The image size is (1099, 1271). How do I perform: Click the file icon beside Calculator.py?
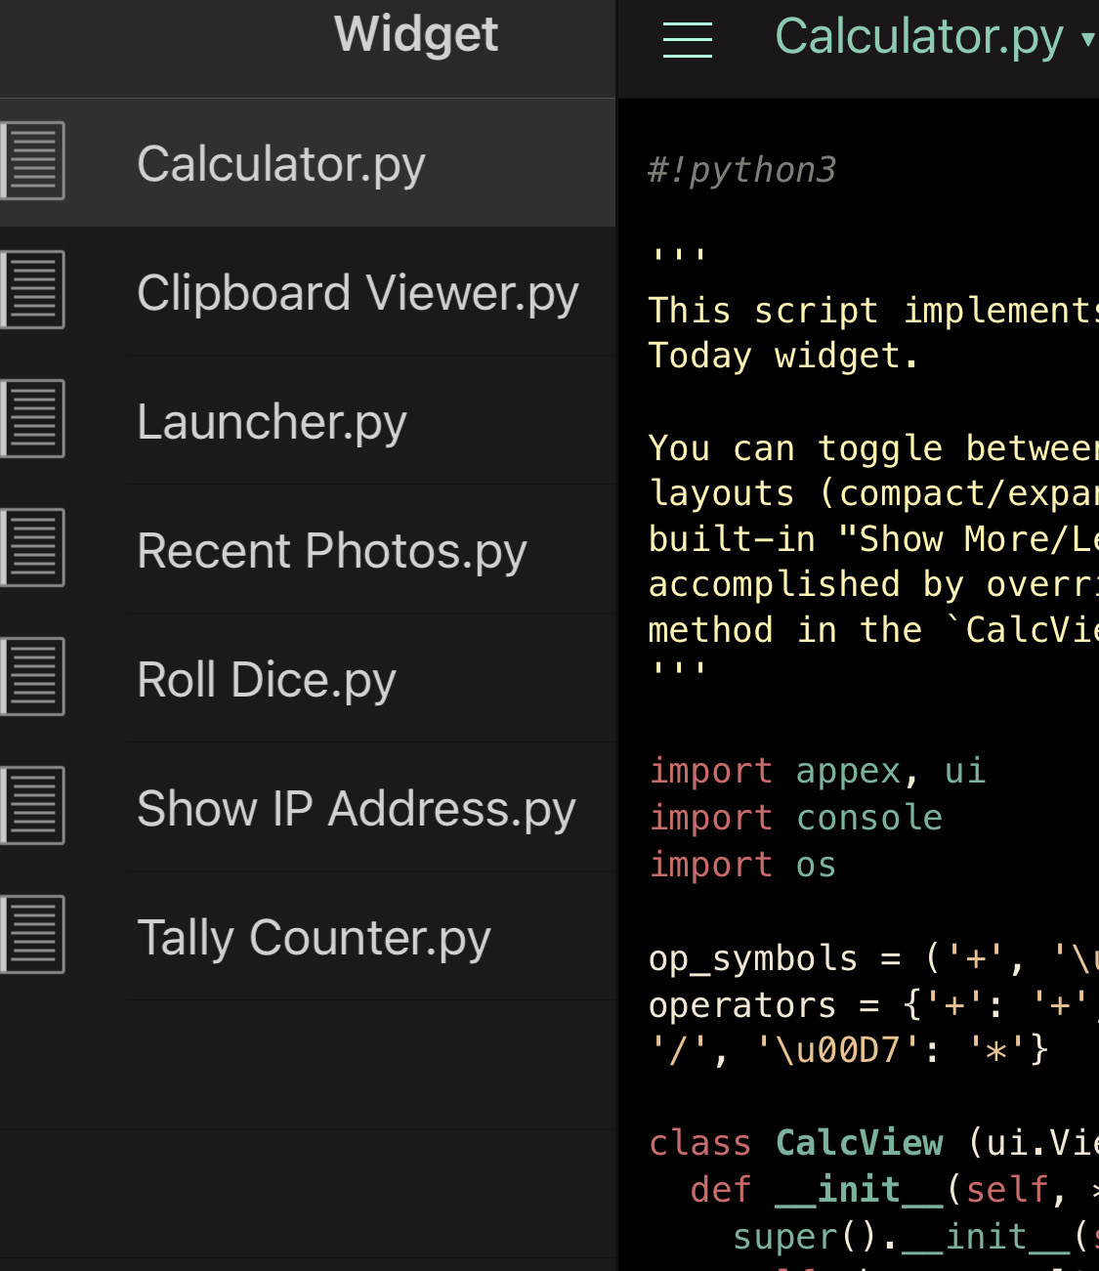[x=33, y=161]
